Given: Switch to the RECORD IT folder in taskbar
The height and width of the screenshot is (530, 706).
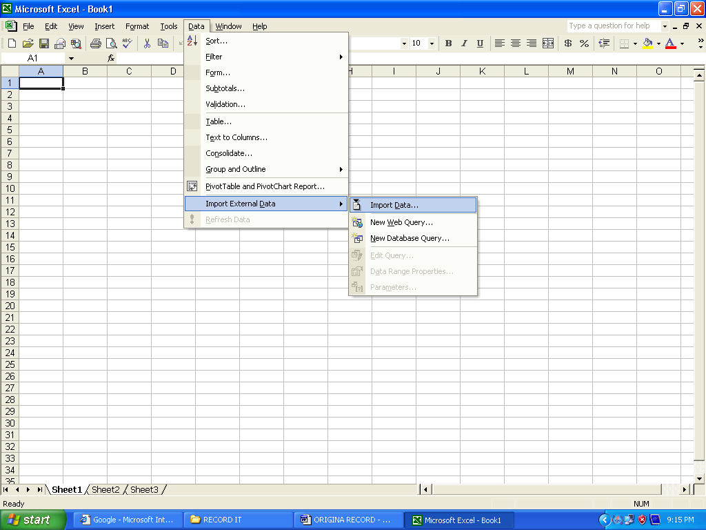Looking at the screenshot, I should pos(238,520).
